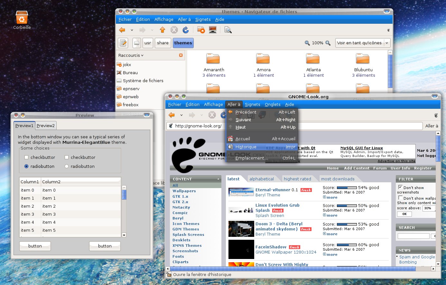Click the Back arrow in file browser toolbar
Screen dimensions: 446x285
(x=122, y=30)
